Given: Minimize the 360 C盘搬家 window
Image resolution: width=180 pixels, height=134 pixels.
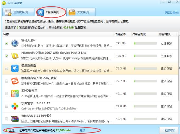Looking at the screenshot, I should click(x=164, y=2).
